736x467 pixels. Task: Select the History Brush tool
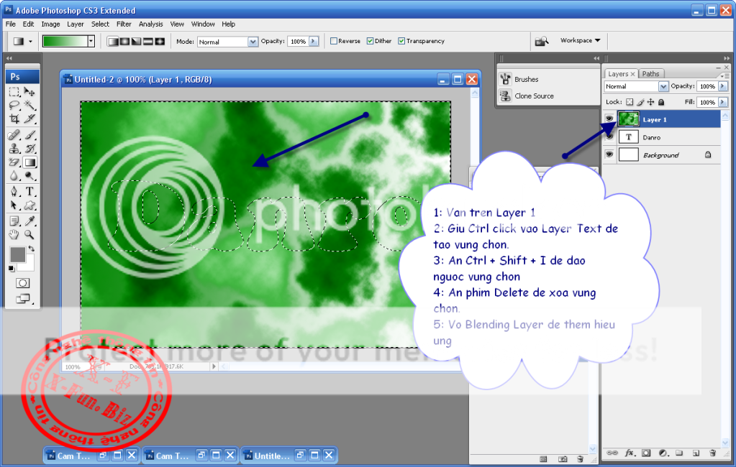29,149
